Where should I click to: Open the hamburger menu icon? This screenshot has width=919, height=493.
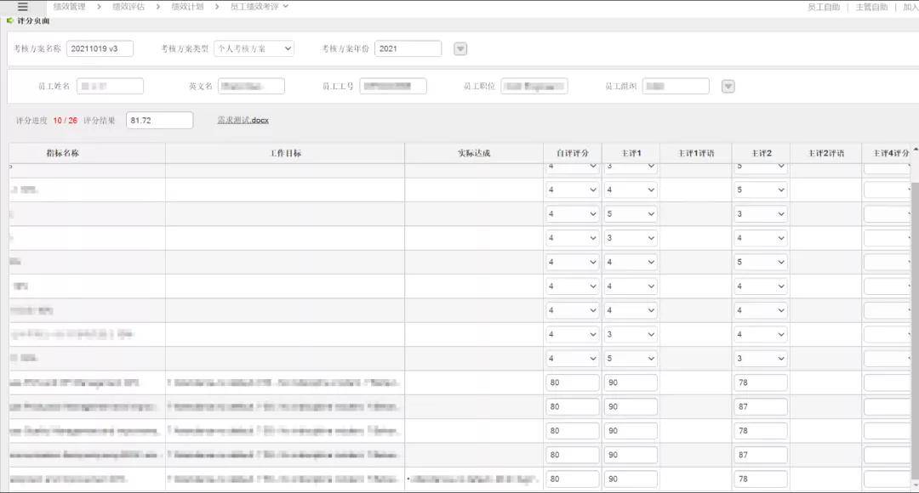click(x=23, y=7)
